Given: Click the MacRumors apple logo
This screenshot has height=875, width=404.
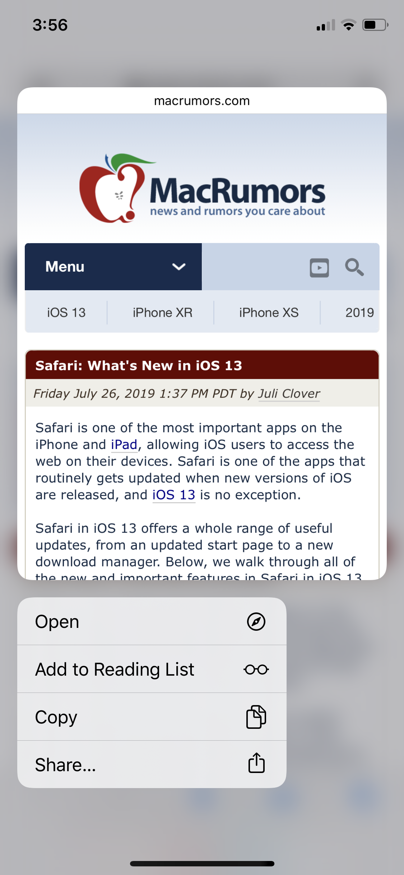Looking at the screenshot, I should coord(112,188).
